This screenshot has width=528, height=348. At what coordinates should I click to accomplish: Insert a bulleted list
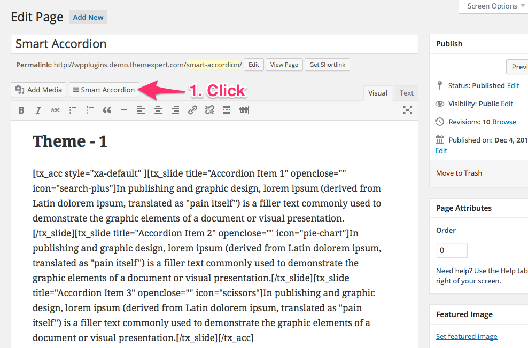[73, 110]
